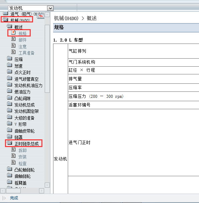Click the tree scroll down arrow
Image resolution: width=199 pixels, height=203 pixels.
click(x=47, y=185)
